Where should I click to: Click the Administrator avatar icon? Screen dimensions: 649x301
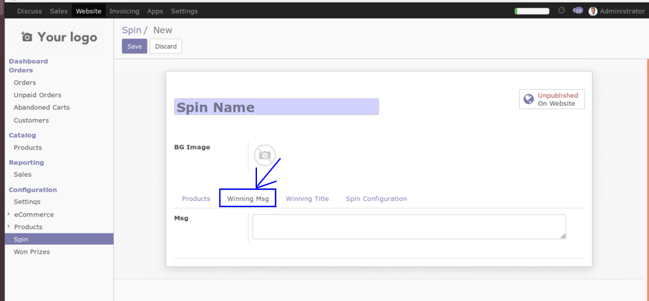click(593, 11)
